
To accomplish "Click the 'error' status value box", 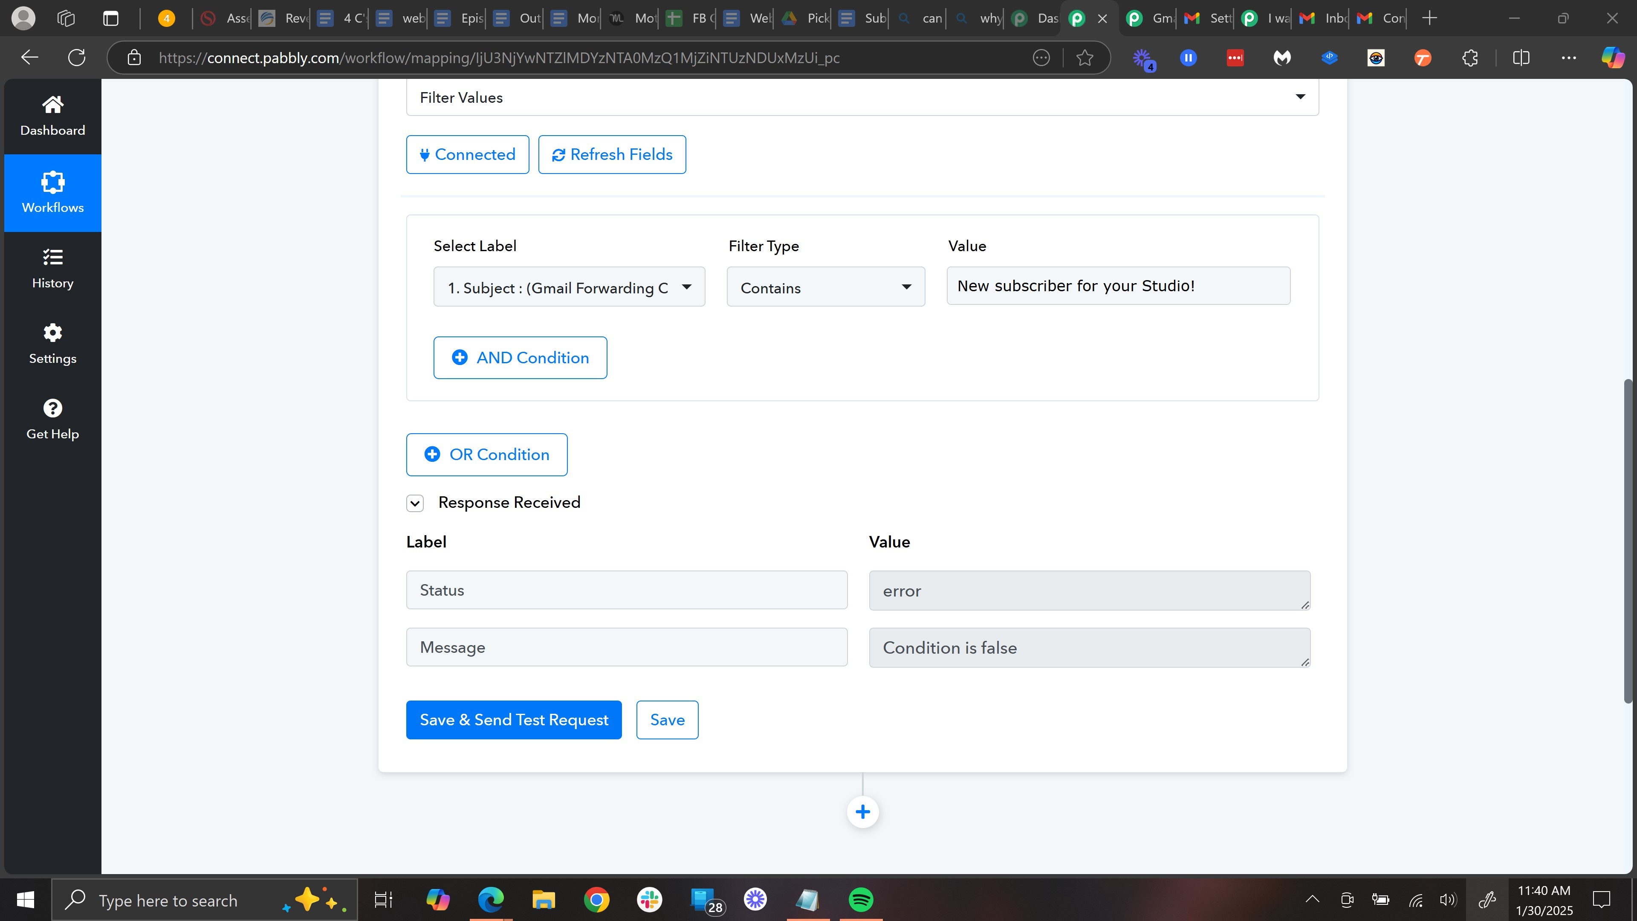I will [1089, 591].
